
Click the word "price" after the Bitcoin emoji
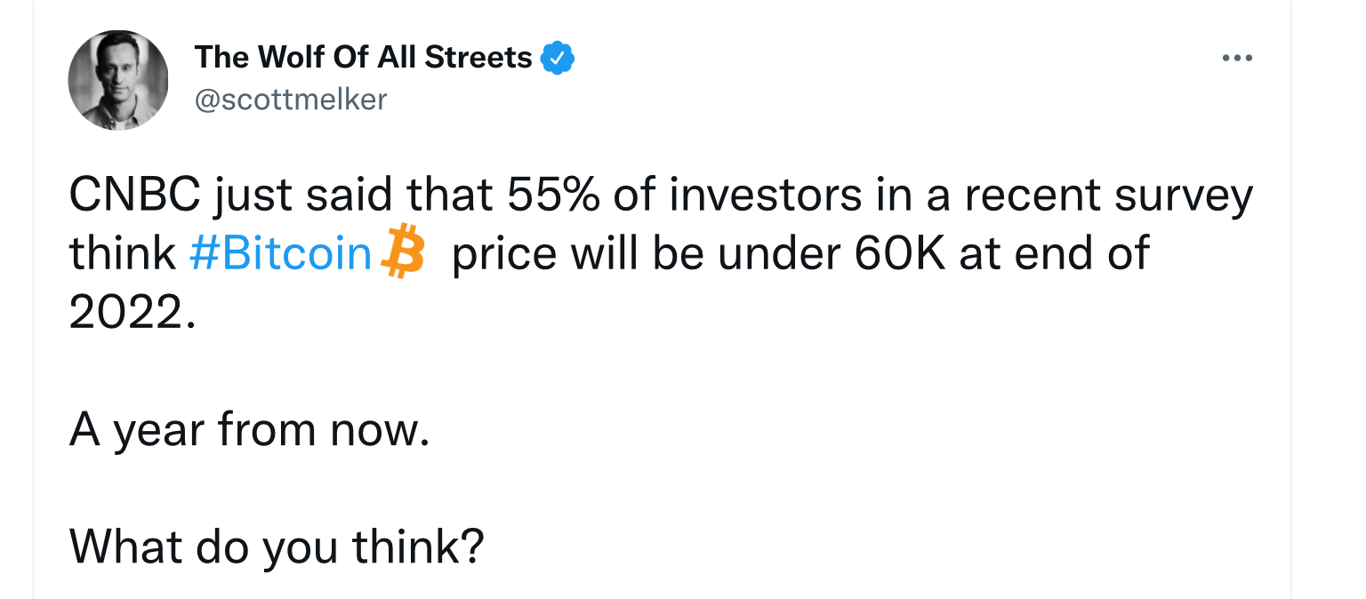504,254
